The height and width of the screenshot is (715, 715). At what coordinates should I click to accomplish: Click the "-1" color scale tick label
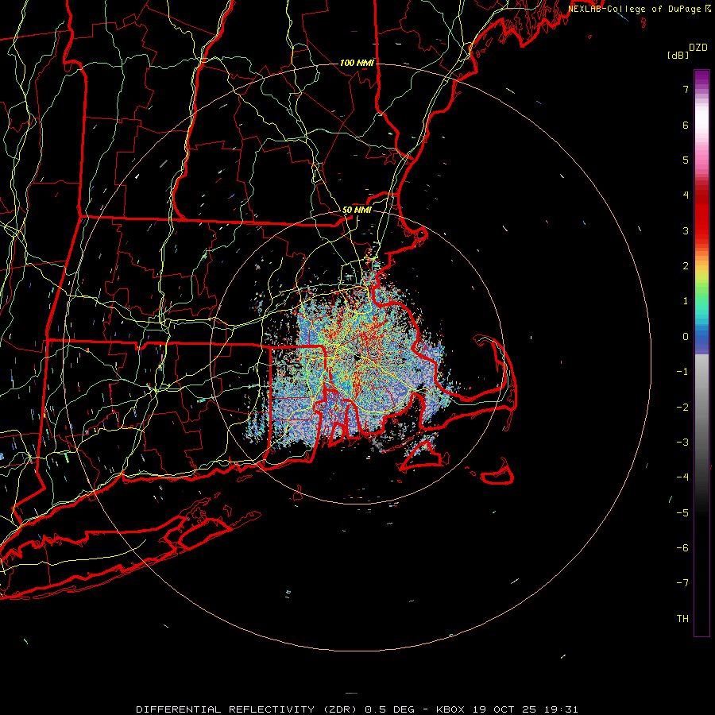click(682, 372)
